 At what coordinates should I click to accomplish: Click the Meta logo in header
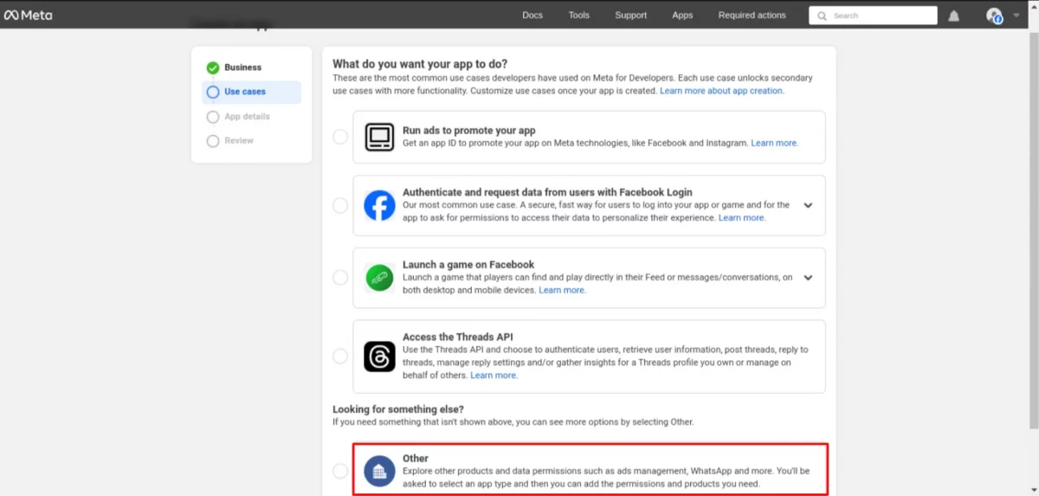tap(28, 15)
